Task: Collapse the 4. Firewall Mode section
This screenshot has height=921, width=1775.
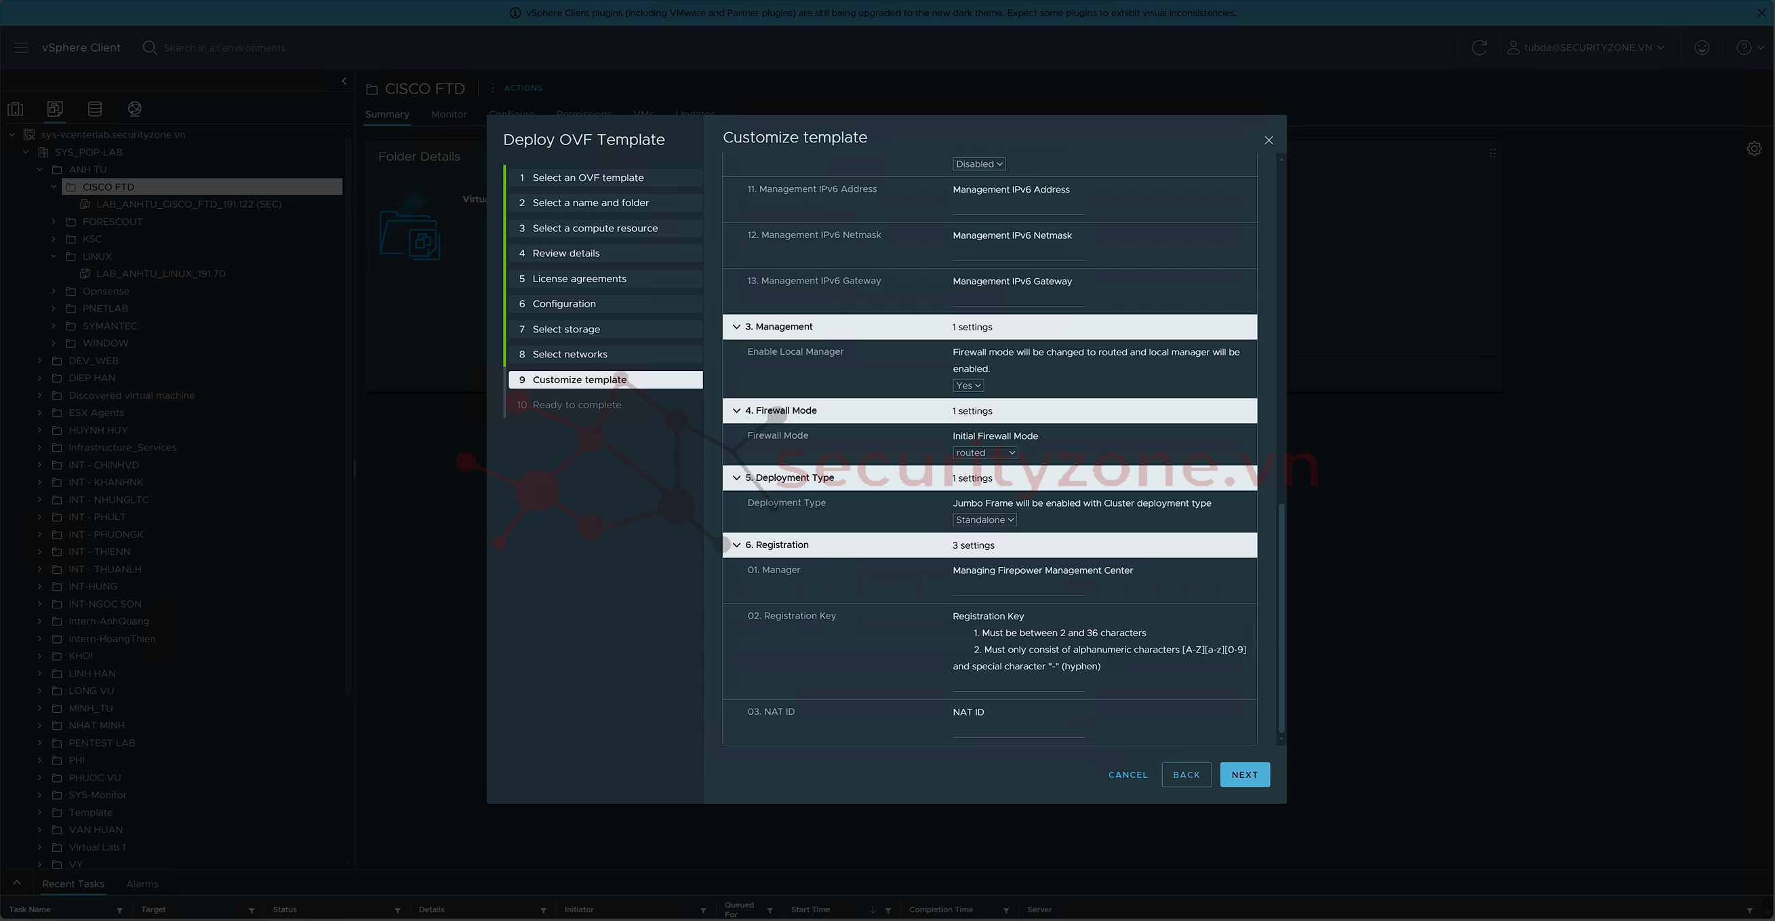Action: click(x=736, y=411)
